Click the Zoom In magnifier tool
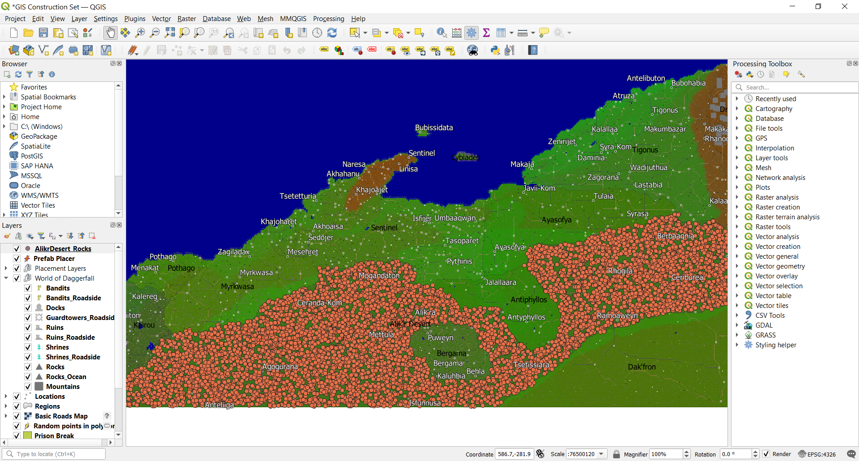 [x=140, y=33]
